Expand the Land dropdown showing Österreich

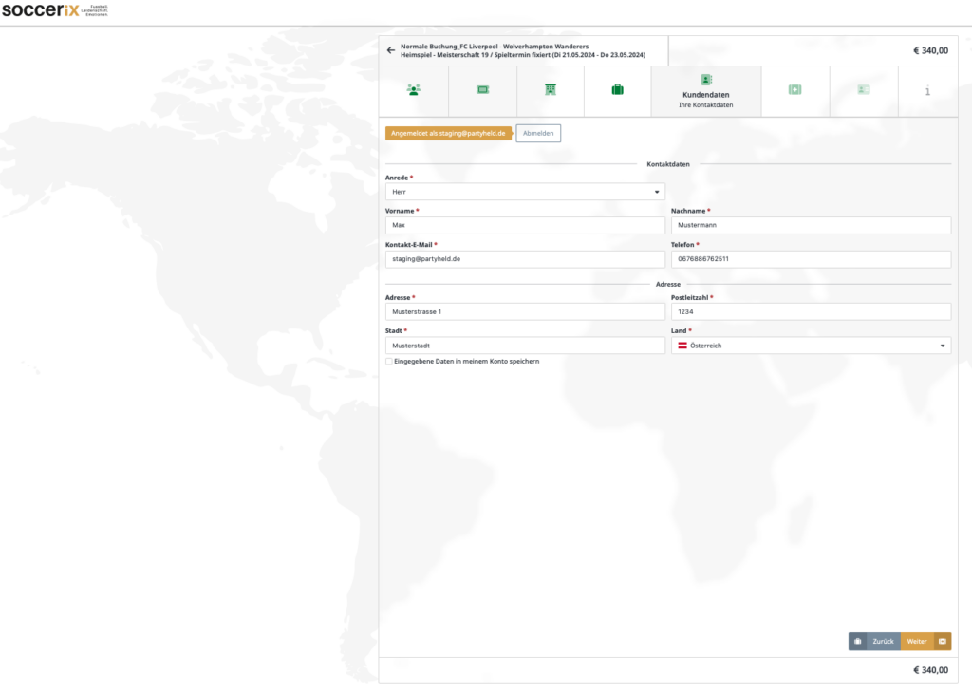(x=811, y=346)
